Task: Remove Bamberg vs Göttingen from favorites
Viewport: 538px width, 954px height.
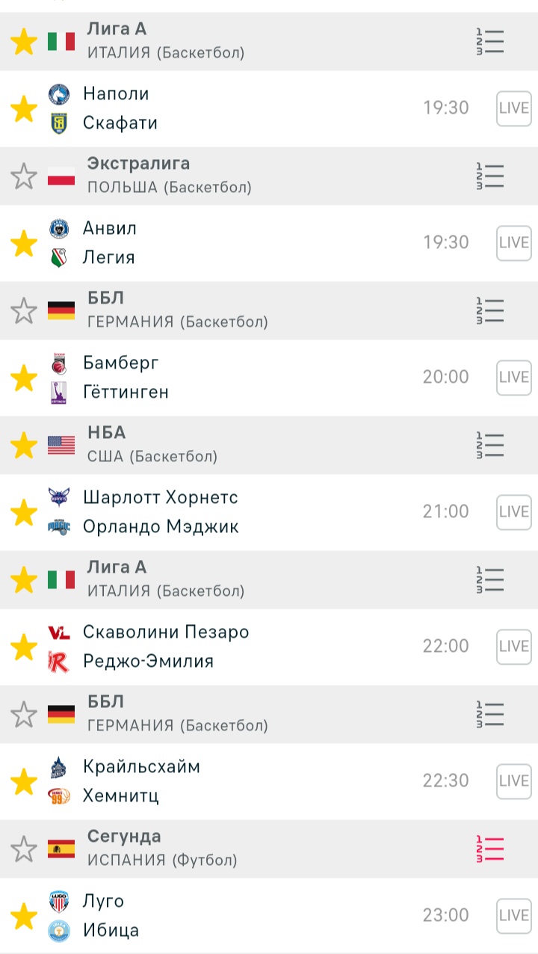Action: pyautogui.click(x=24, y=378)
